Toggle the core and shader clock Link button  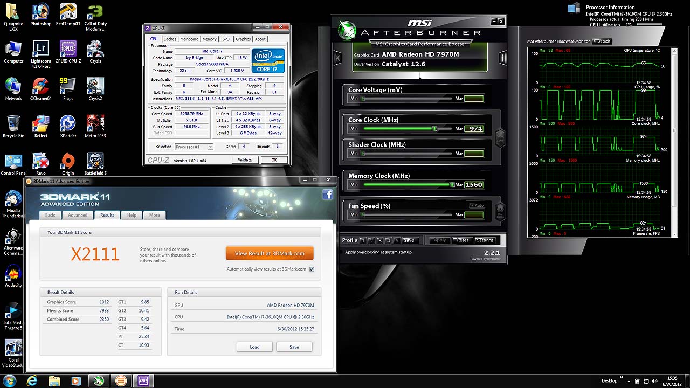click(x=500, y=137)
